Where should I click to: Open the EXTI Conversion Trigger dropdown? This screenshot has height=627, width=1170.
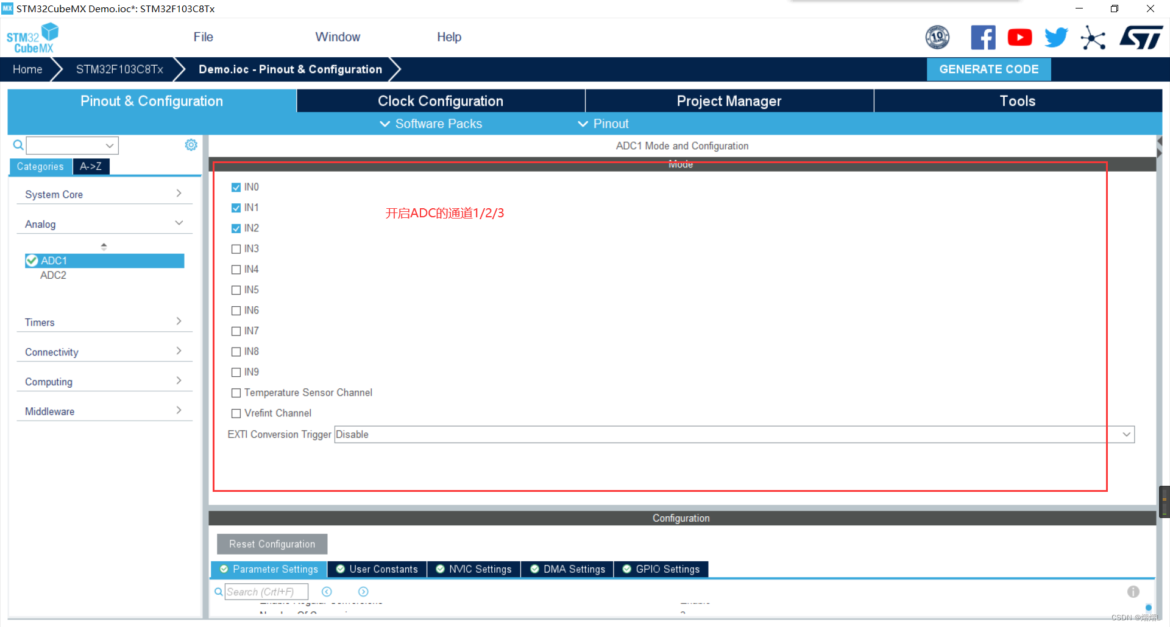point(734,435)
